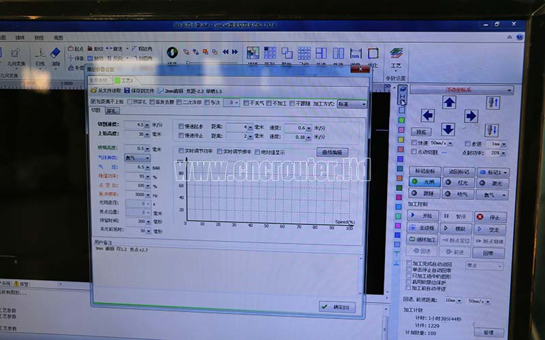Switch to the 全局参数 global parameters tab
Image resolution: width=545 pixels, height=340 pixels.
[x=99, y=80]
